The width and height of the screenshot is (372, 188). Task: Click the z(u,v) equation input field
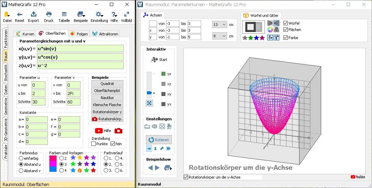click(81, 65)
